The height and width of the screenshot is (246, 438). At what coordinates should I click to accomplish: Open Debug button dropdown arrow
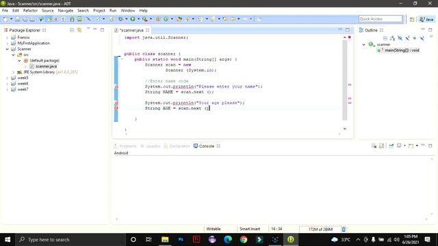coord(126,19)
